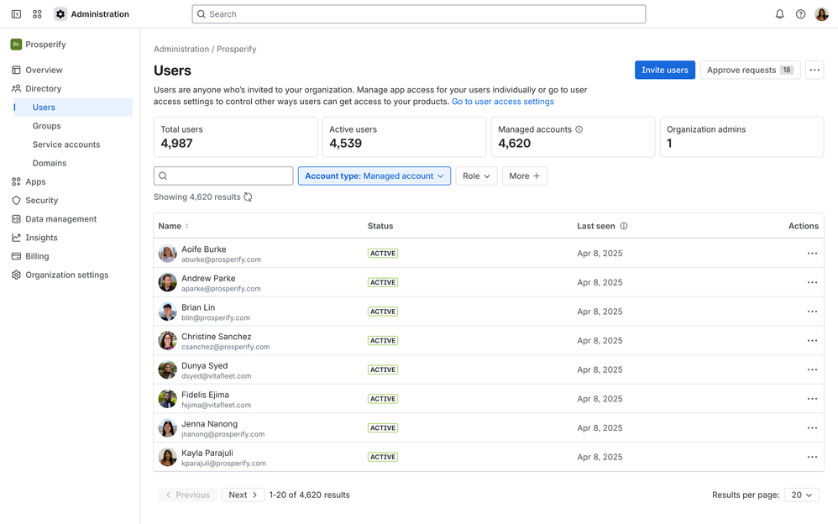Click Aoife Burke's avatar
838x524 pixels.
click(x=167, y=254)
